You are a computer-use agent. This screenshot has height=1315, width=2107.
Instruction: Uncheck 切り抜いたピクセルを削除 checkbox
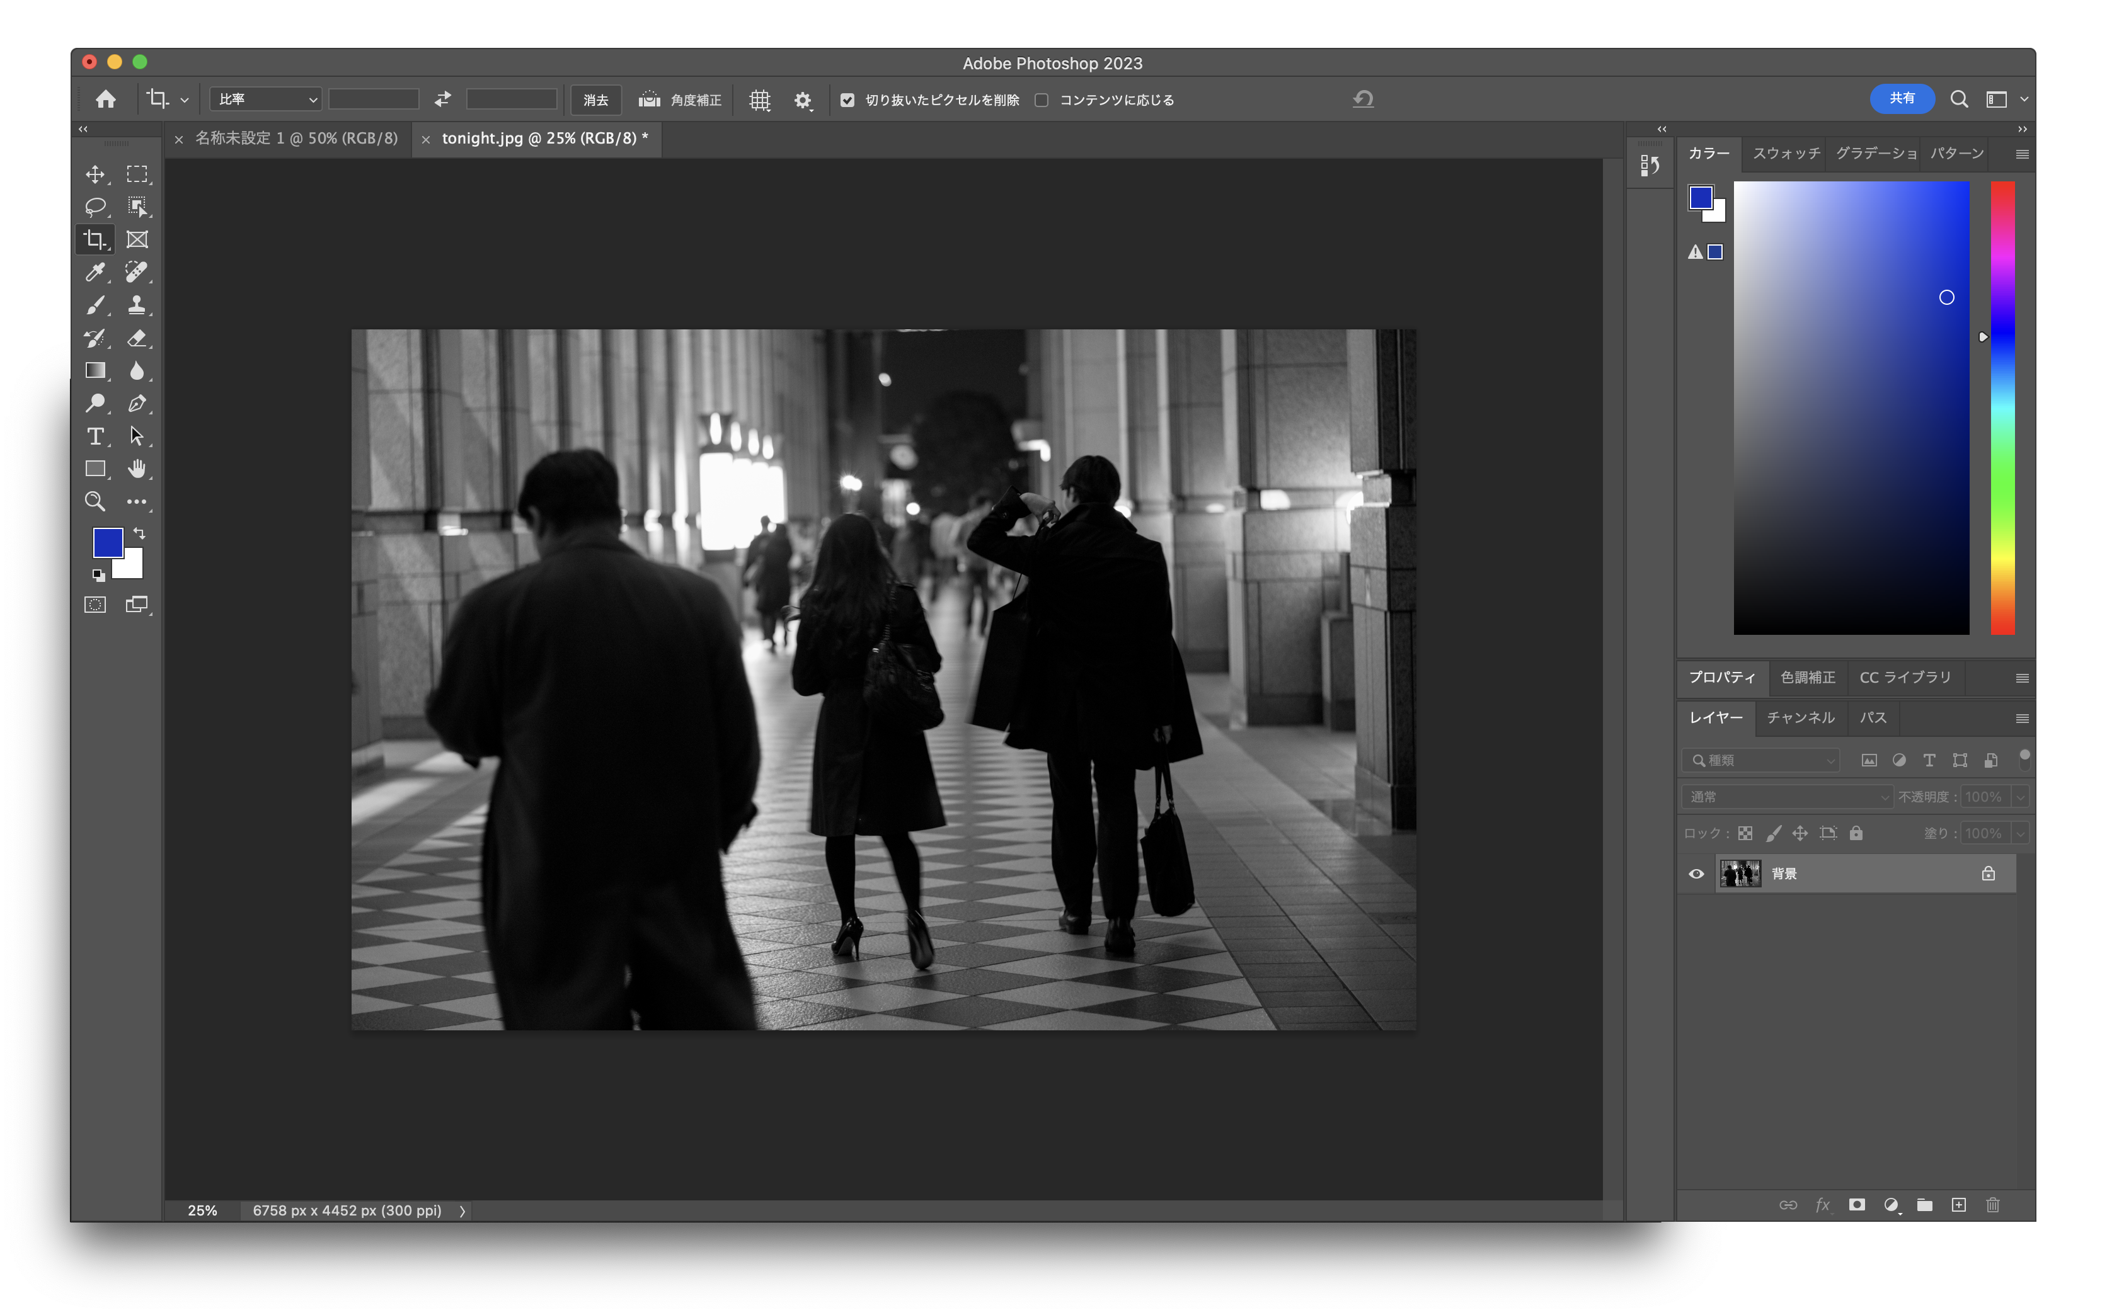pos(847,100)
